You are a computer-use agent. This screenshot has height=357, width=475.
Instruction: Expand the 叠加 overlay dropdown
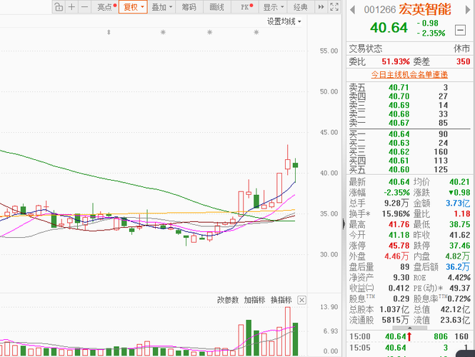[x=161, y=6]
